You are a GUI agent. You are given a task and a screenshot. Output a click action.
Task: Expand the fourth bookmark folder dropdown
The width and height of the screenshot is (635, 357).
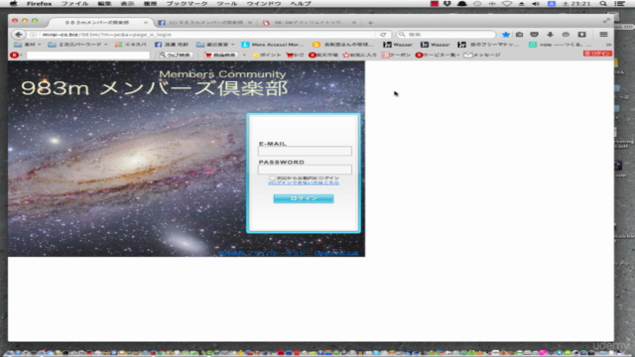click(233, 45)
